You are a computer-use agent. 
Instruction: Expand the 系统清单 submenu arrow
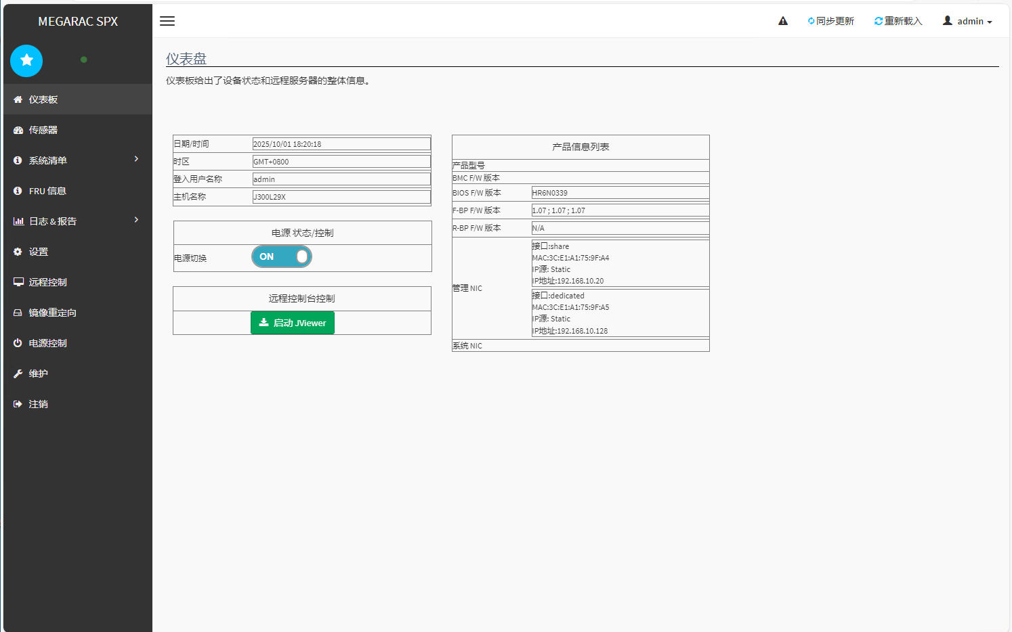(x=136, y=159)
